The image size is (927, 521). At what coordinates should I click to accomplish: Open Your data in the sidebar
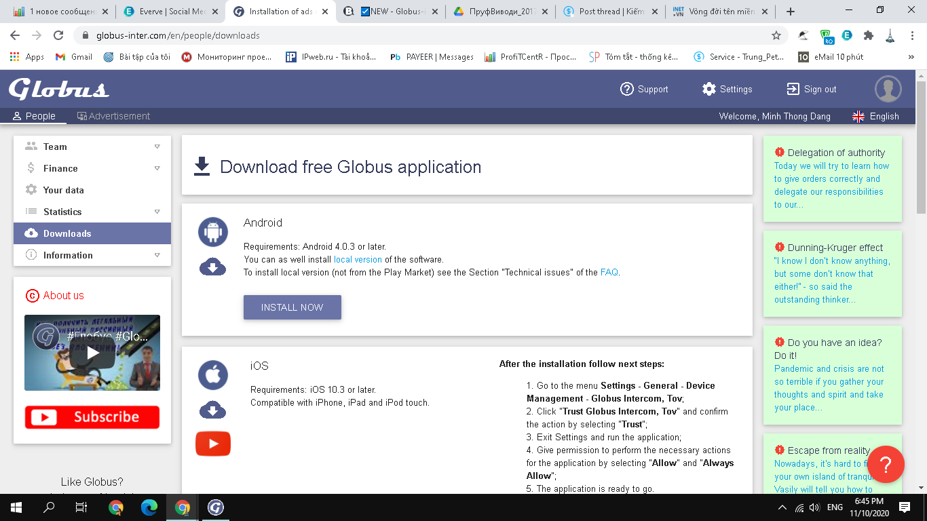click(x=92, y=190)
